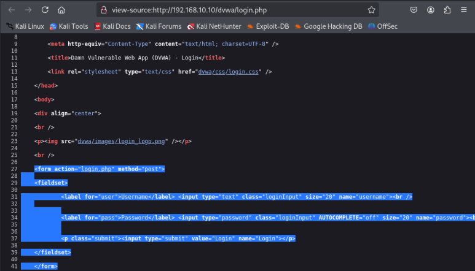Image resolution: width=475 pixels, height=271 pixels.
Task: Click the view-source URL in the address bar
Action: [189, 10]
